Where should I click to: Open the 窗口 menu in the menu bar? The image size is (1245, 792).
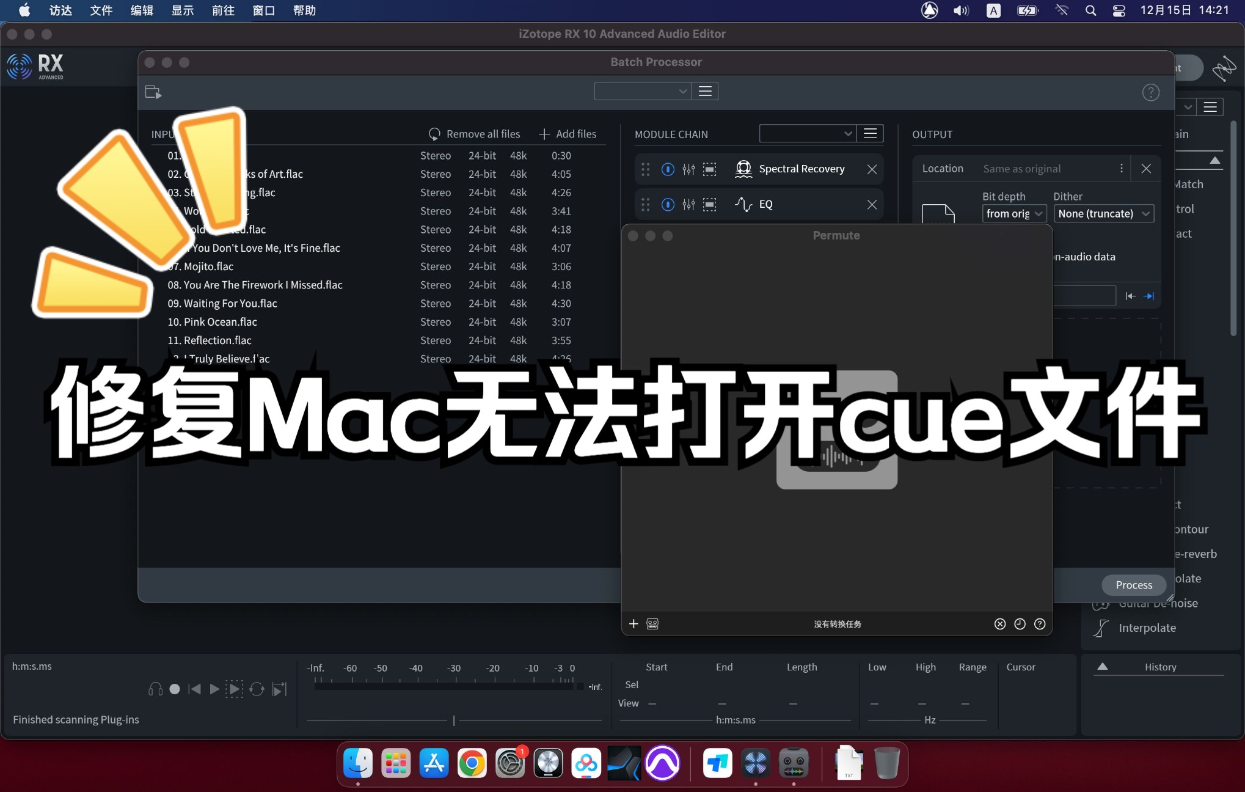tap(264, 10)
